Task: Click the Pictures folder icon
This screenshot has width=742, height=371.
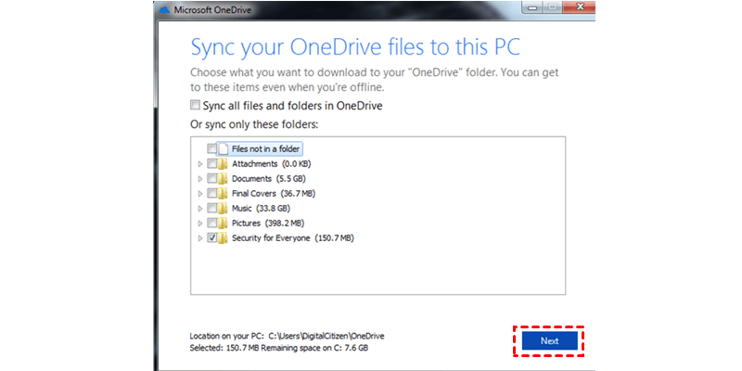Action: (x=223, y=223)
